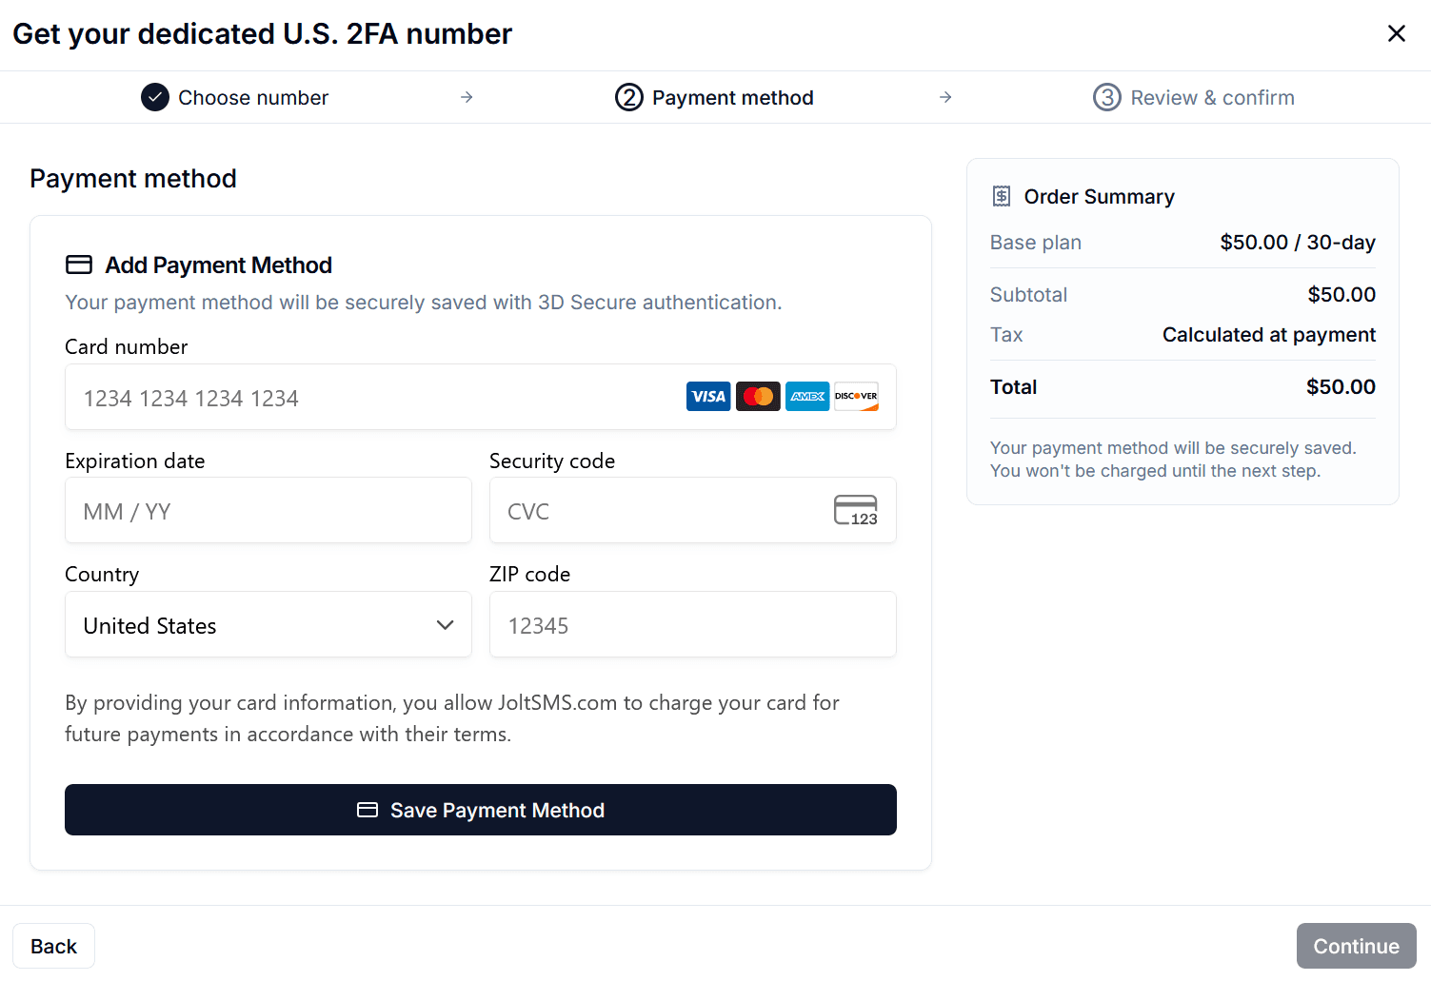
Task: Click the Discover card icon
Action: [856, 396]
